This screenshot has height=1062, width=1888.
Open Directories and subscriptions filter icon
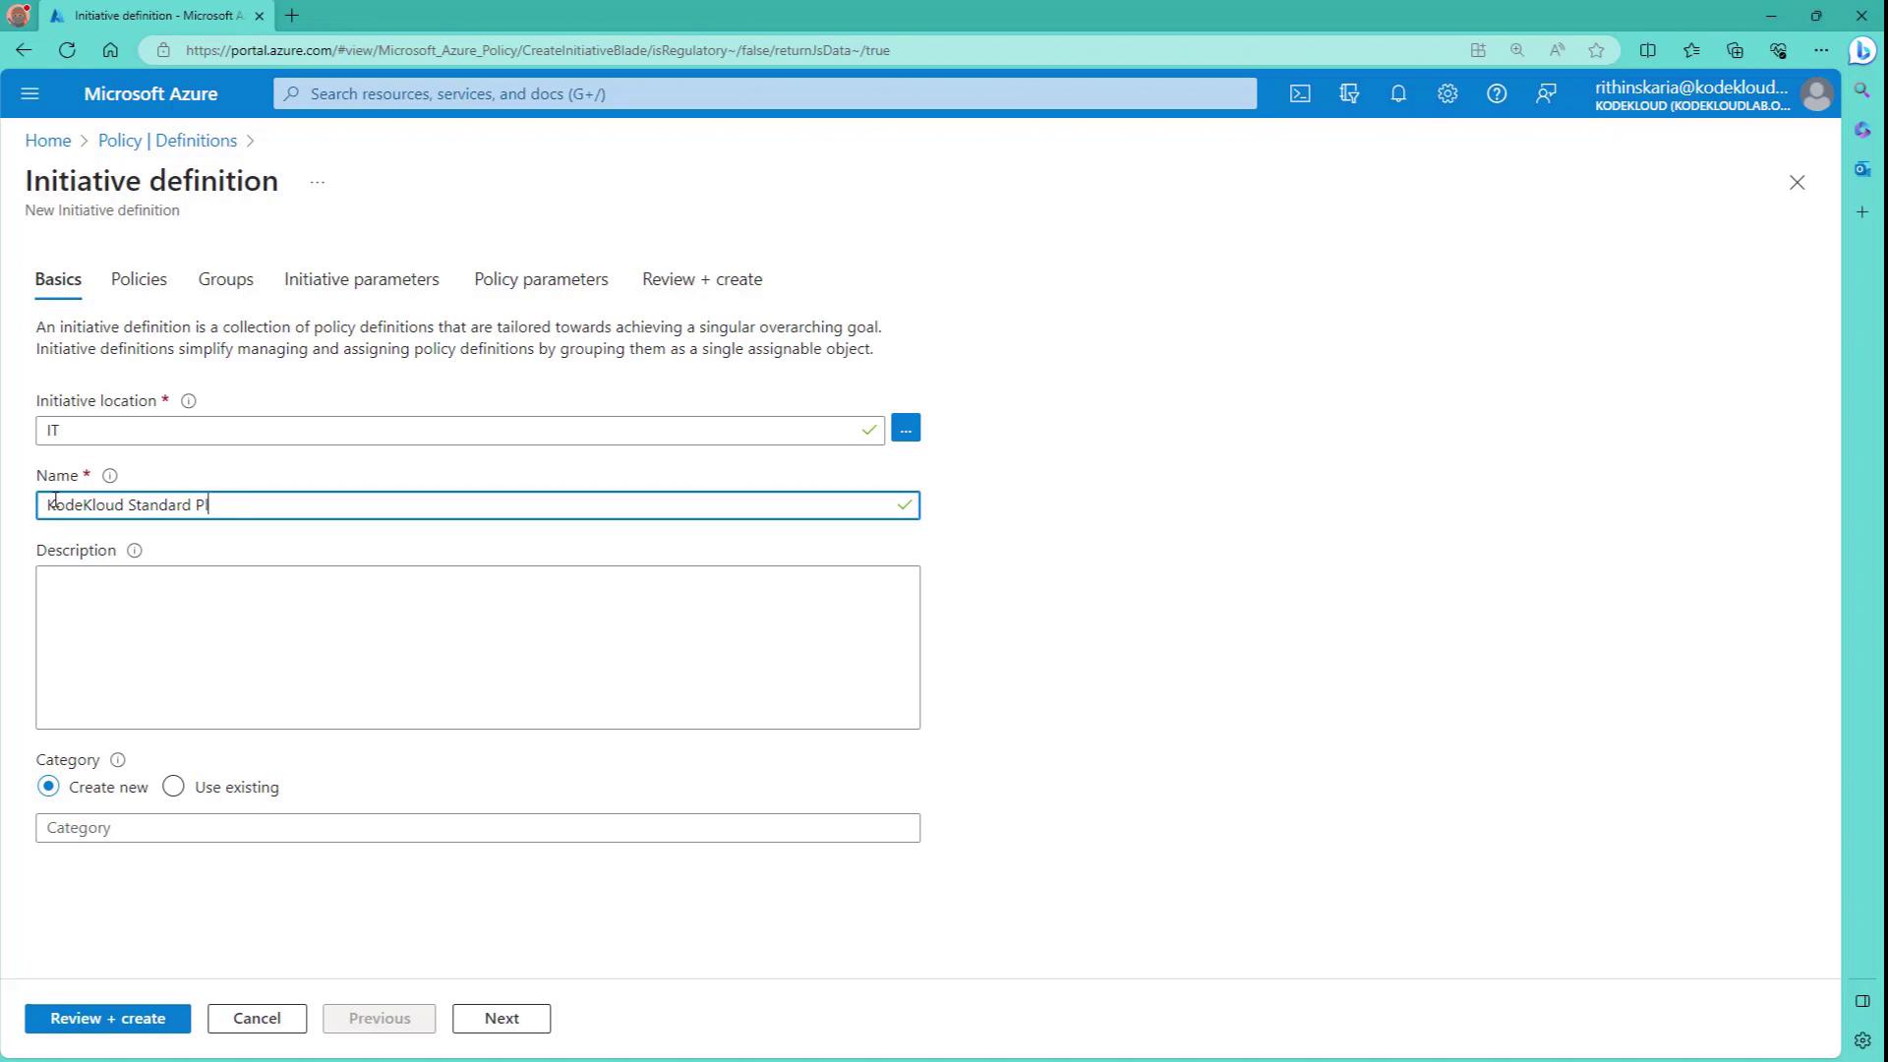tap(1349, 94)
